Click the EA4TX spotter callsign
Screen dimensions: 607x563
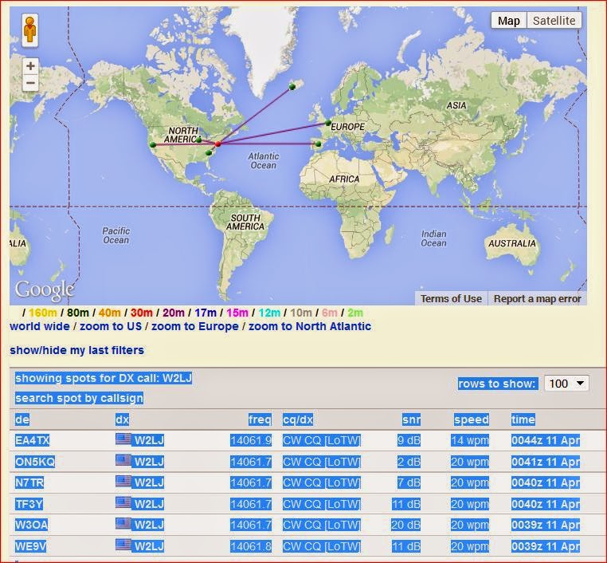pos(32,440)
